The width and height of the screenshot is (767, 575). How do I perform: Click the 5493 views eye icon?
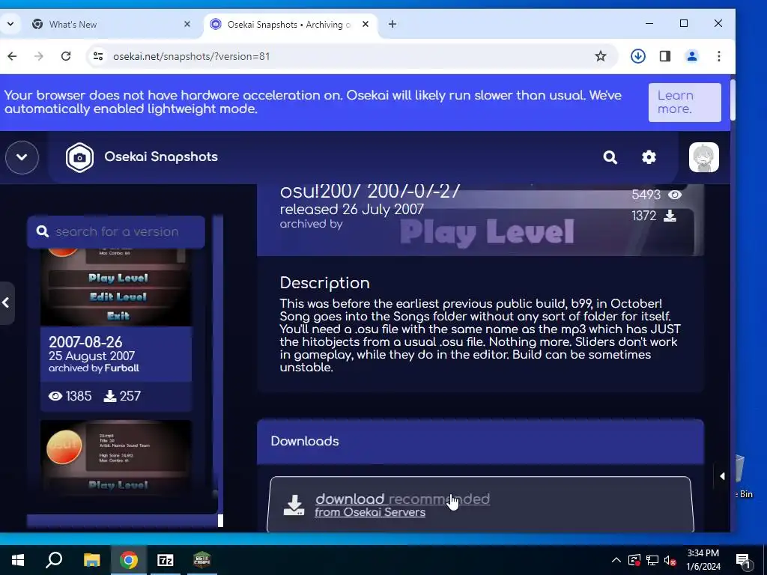(x=675, y=195)
